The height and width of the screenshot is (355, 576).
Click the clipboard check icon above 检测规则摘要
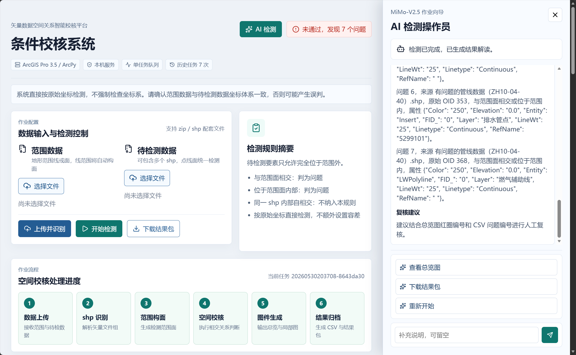tap(256, 128)
